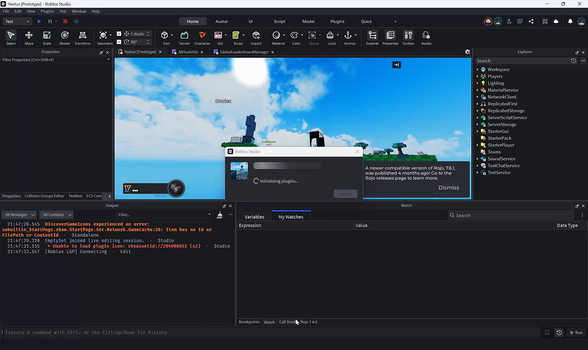Screen dimensions: 588x350
Task: Expand the Geometric mode dropdown arrow
Action: tap(110, 35)
